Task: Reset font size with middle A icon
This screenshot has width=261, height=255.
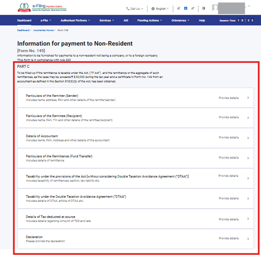Action: point(185,8)
